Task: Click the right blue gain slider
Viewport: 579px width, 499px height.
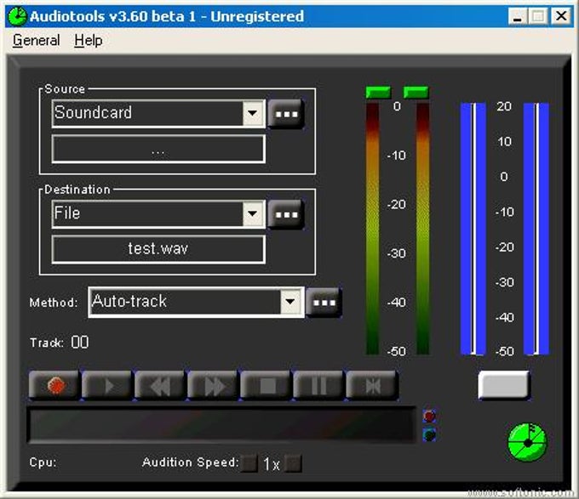Action: (x=536, y=229)
